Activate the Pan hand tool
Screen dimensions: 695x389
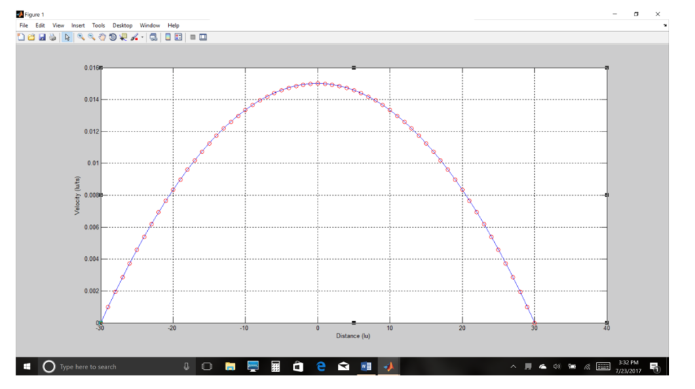(x=102, y=37)
